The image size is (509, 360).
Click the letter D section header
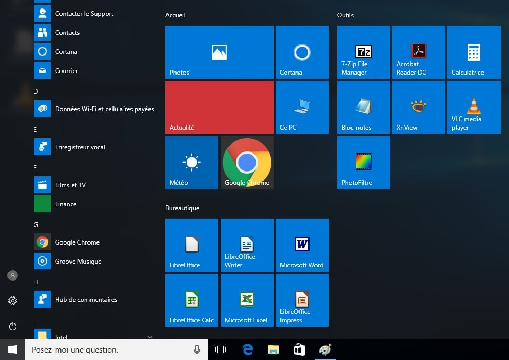click(x=36, y=92)
